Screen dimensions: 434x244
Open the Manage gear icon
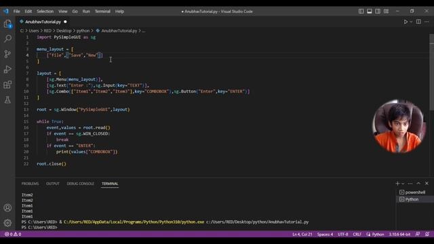click(x=7, y=223)
